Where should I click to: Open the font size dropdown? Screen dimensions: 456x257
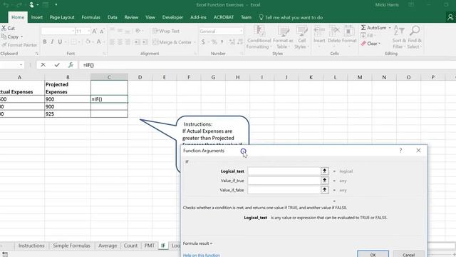pos(88,31)
